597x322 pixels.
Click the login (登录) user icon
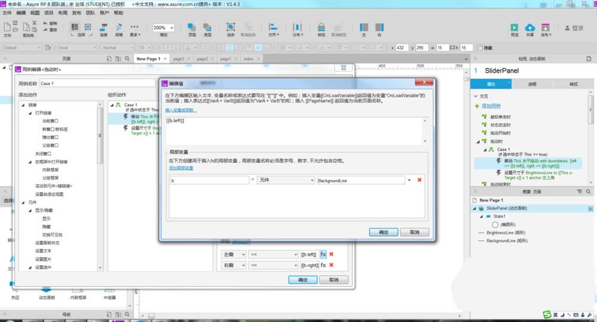click(x=567, y=28)
